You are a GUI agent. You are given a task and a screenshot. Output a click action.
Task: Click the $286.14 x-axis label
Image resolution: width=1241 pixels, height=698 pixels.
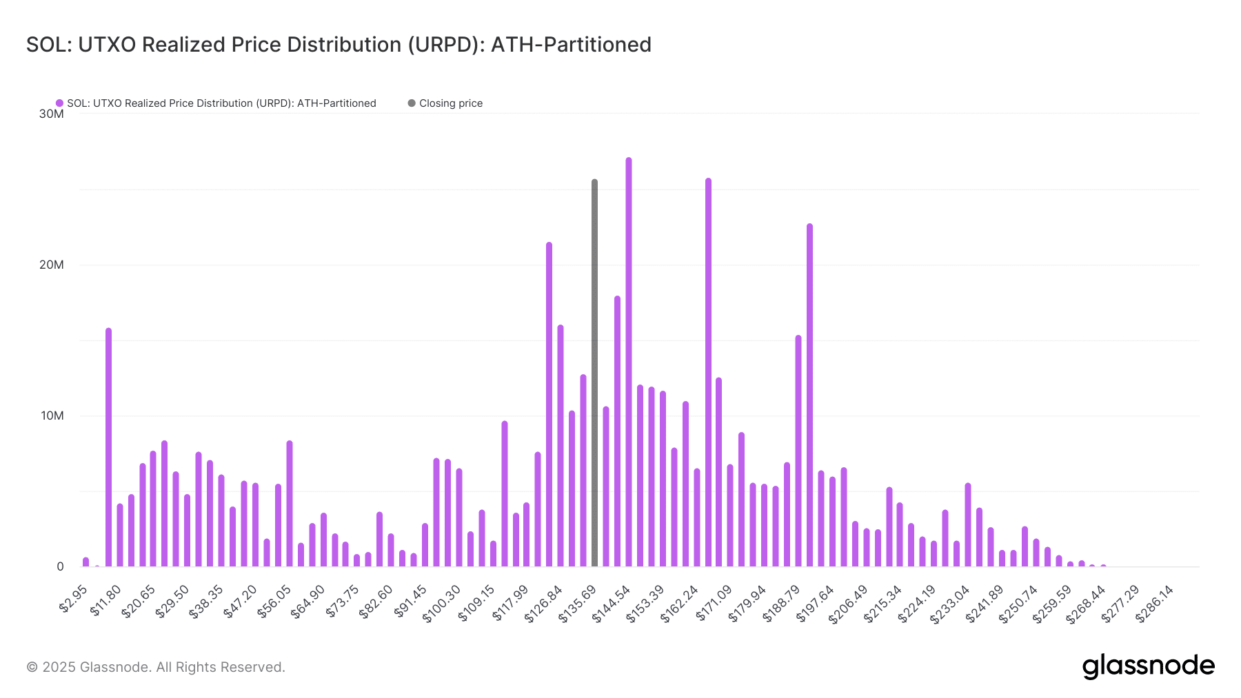pos(1155,604)
